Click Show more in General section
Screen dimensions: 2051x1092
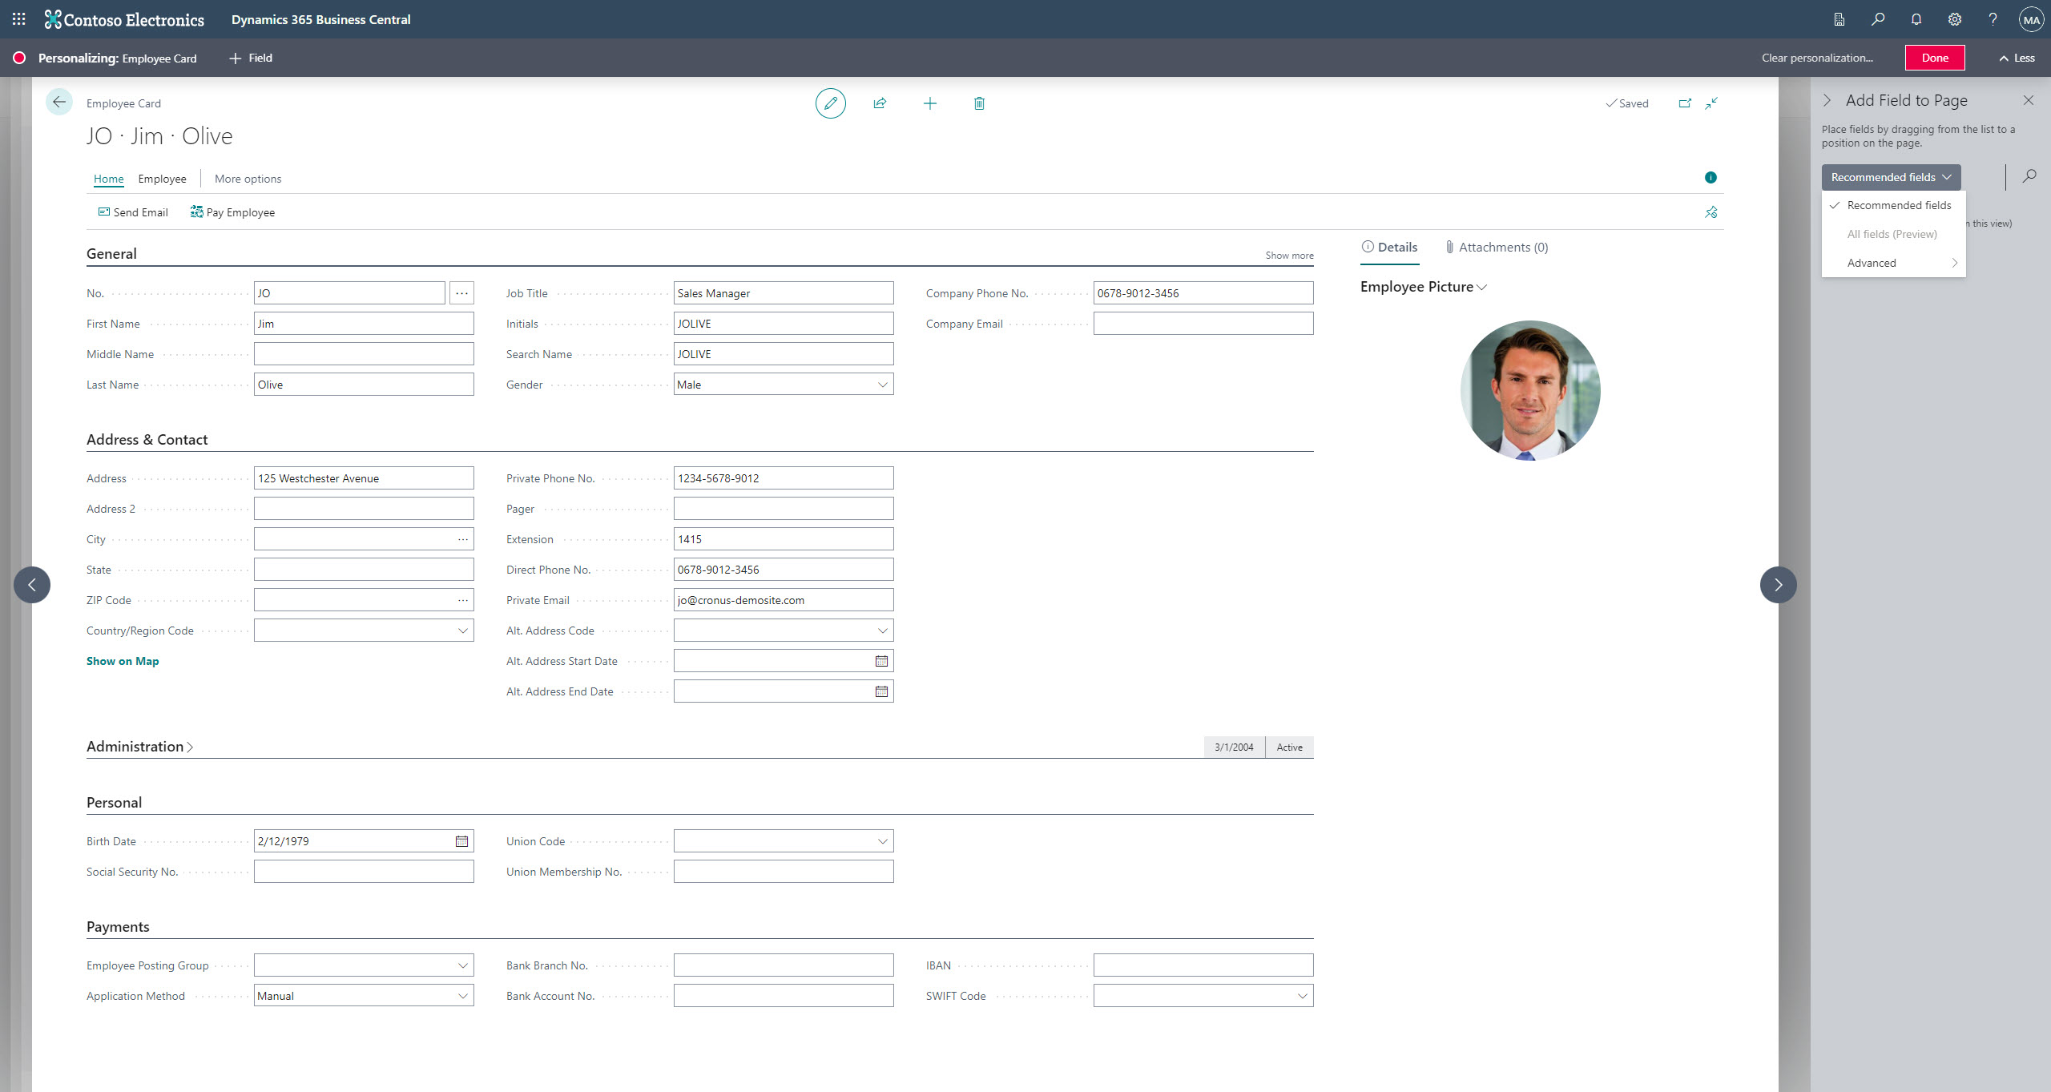pos(1289,256)
